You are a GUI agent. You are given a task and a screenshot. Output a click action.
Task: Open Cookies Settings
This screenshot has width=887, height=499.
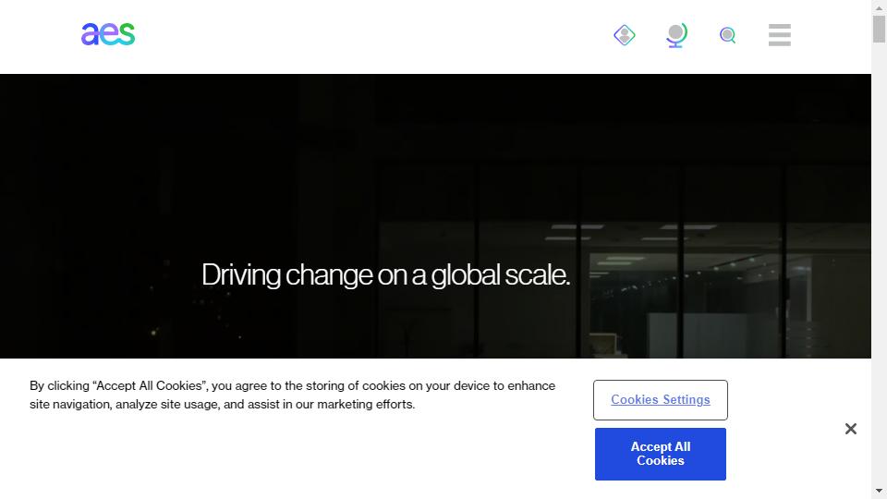click(x=660, y=400)
